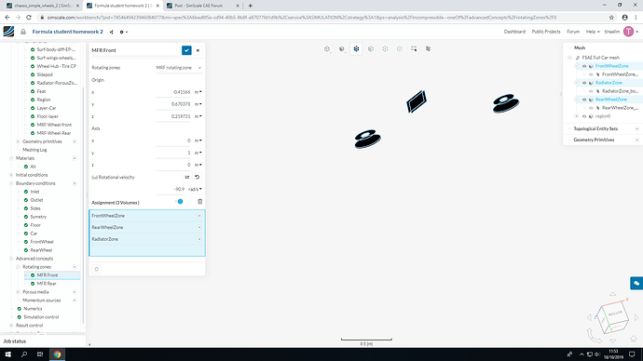Click the faded cube icon in viewer toolbar
This screenshot has height=361, width=643.
click(x=400, y=48)
